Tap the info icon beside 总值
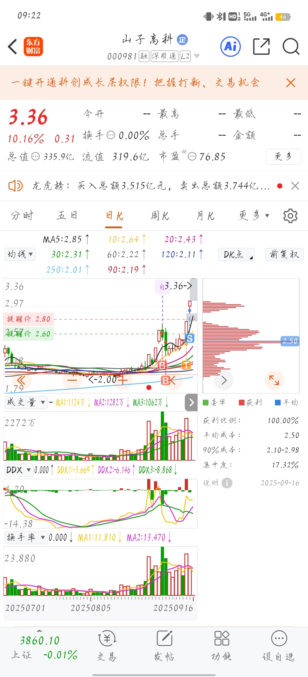 (35, 156)
